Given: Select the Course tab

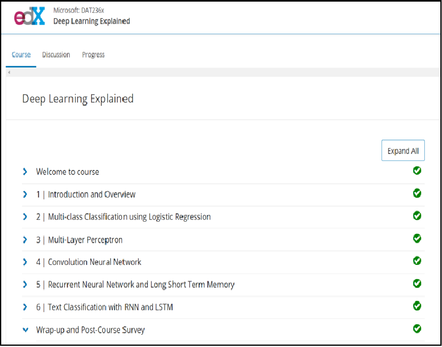Looking at the screenshot, I should click(21, 55).
